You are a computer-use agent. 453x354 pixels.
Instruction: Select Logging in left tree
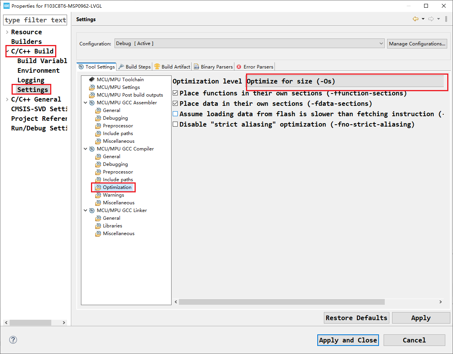pos(31,80)
